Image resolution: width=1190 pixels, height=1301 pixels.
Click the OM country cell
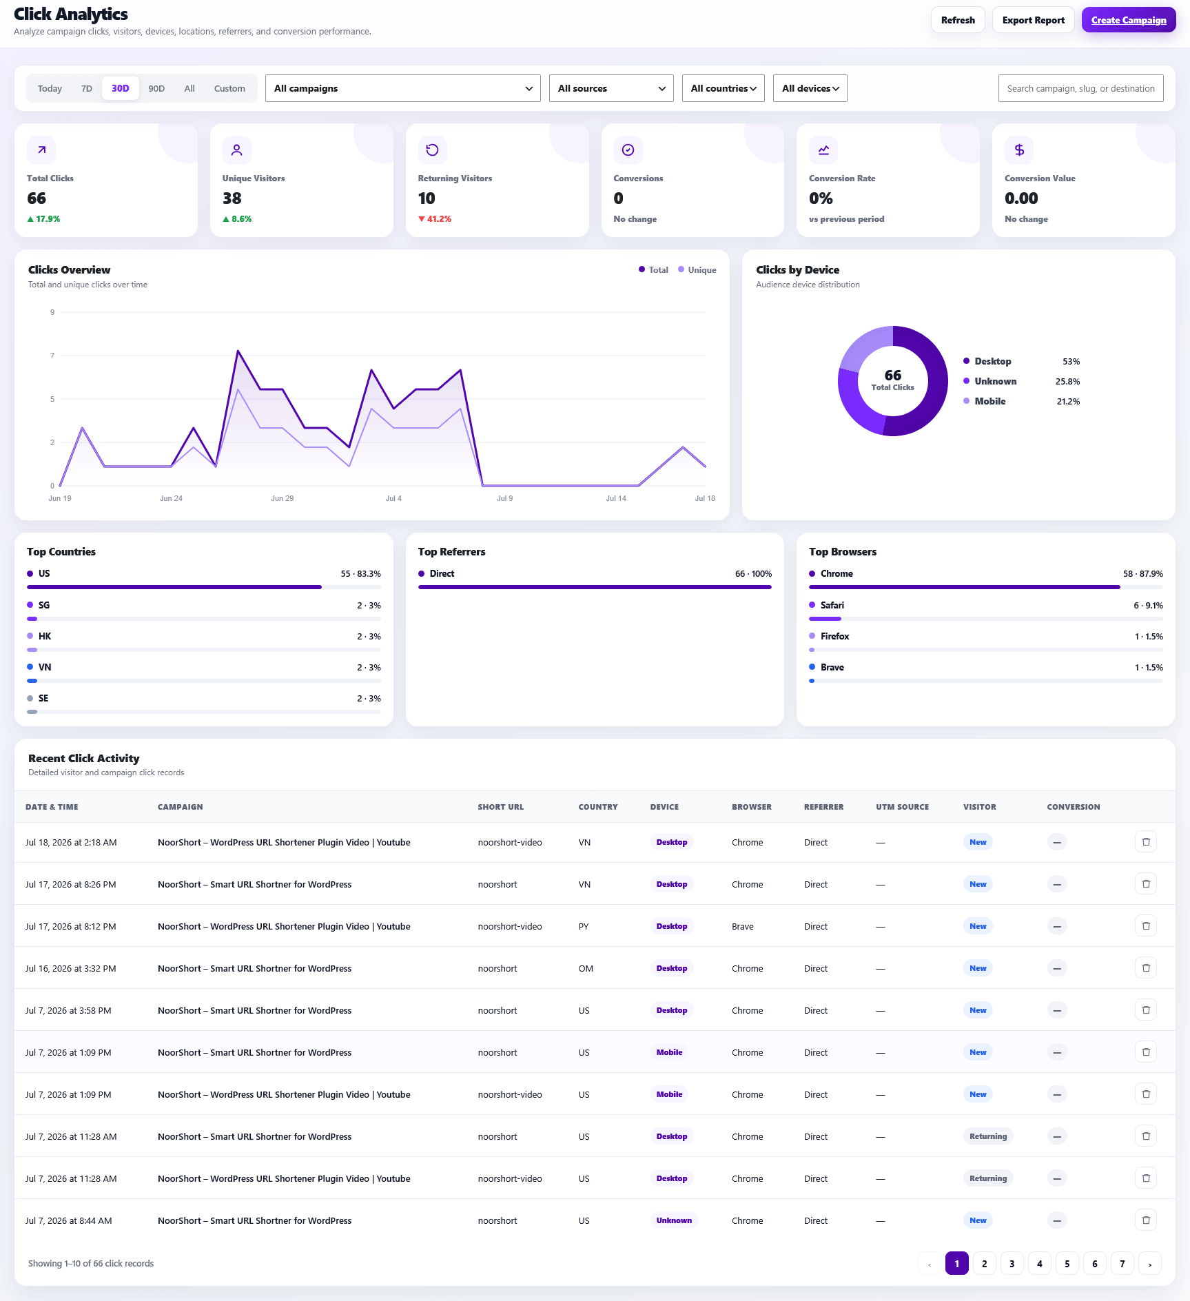(586, 968)
